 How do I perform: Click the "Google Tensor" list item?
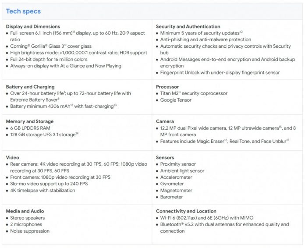[177, 100]
